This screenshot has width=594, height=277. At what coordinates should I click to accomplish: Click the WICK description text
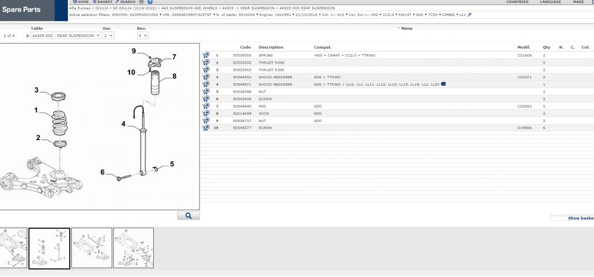tap(264, 113)
